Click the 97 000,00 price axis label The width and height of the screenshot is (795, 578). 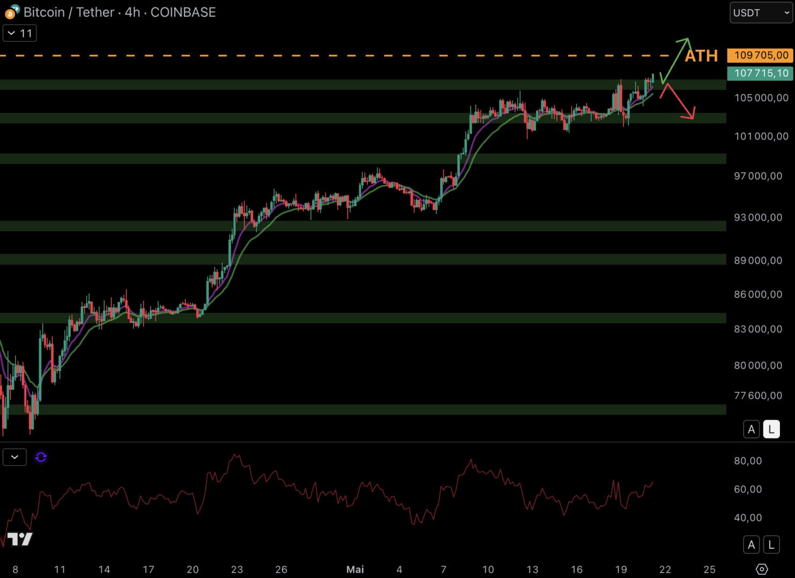pos(758,176)
